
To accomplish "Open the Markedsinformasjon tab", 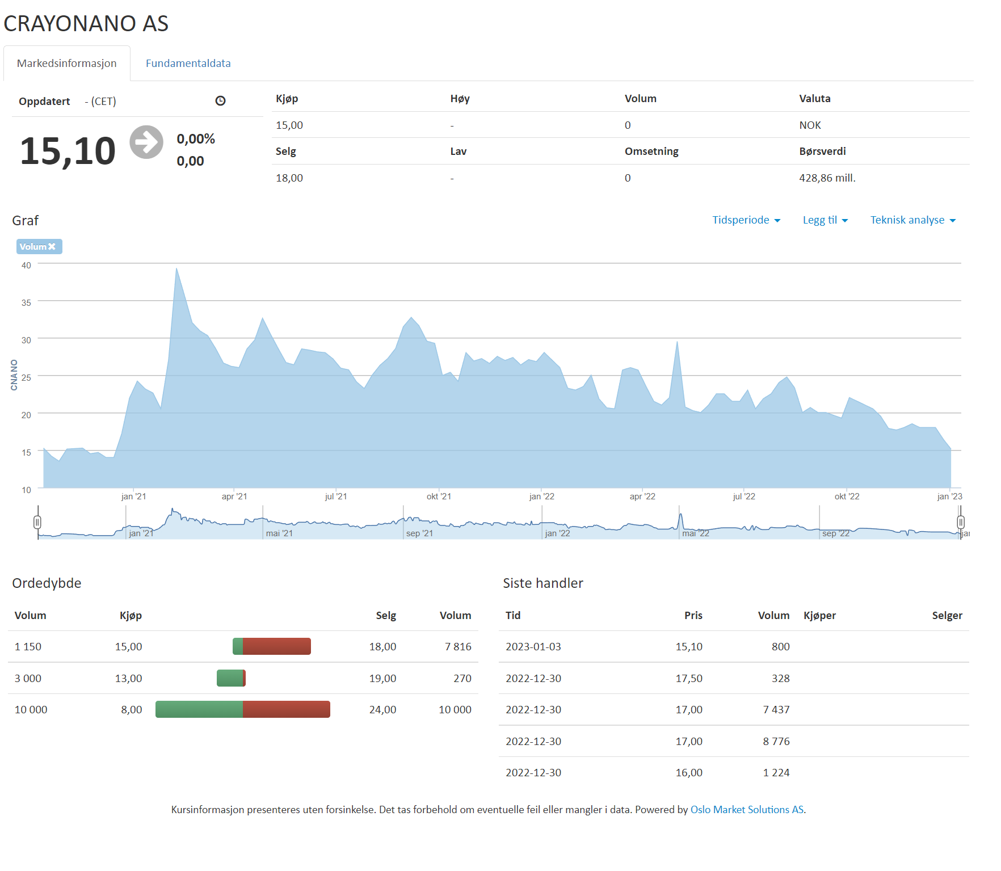I will [67, 63].
